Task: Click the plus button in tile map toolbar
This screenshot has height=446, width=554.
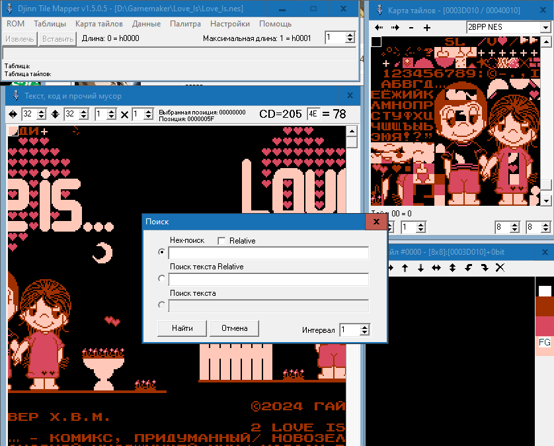Action: click(427, 28)
